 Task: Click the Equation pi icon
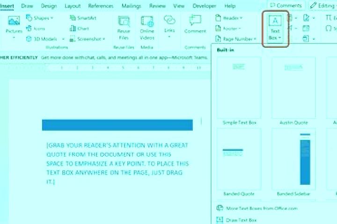pyautogui.click(x=329, y=18)
